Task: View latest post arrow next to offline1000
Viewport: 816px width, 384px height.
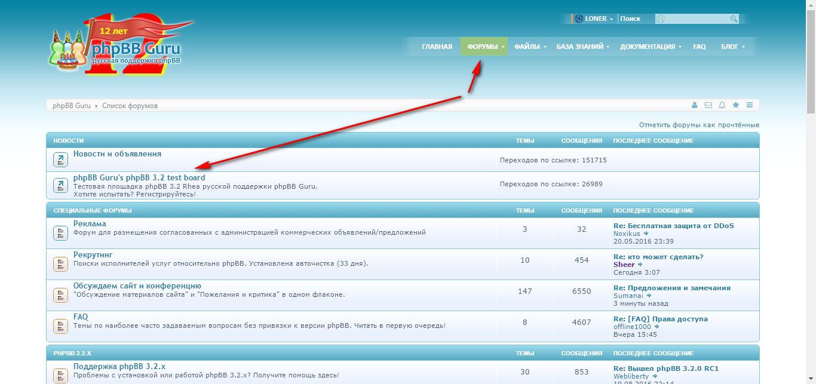Action: coord(657,327)
